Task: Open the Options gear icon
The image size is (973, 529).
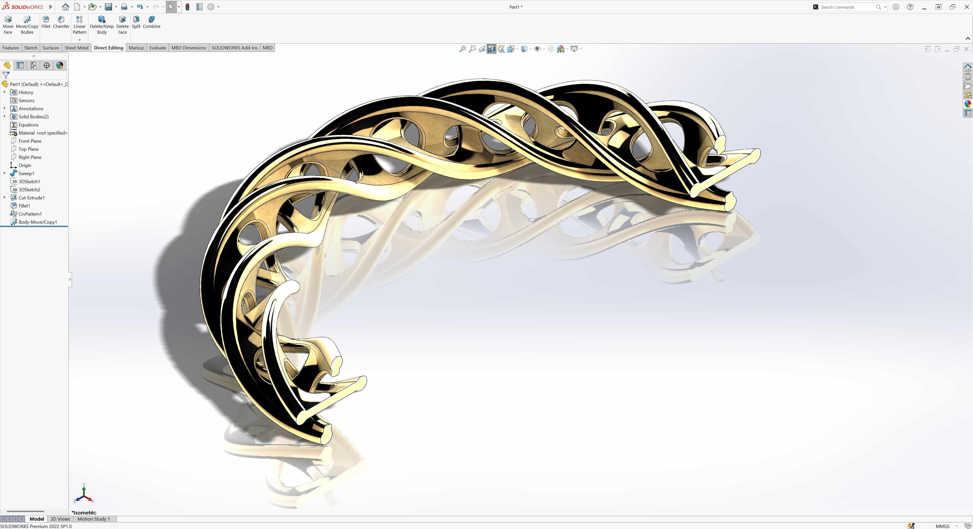Action: pos(211,7)
